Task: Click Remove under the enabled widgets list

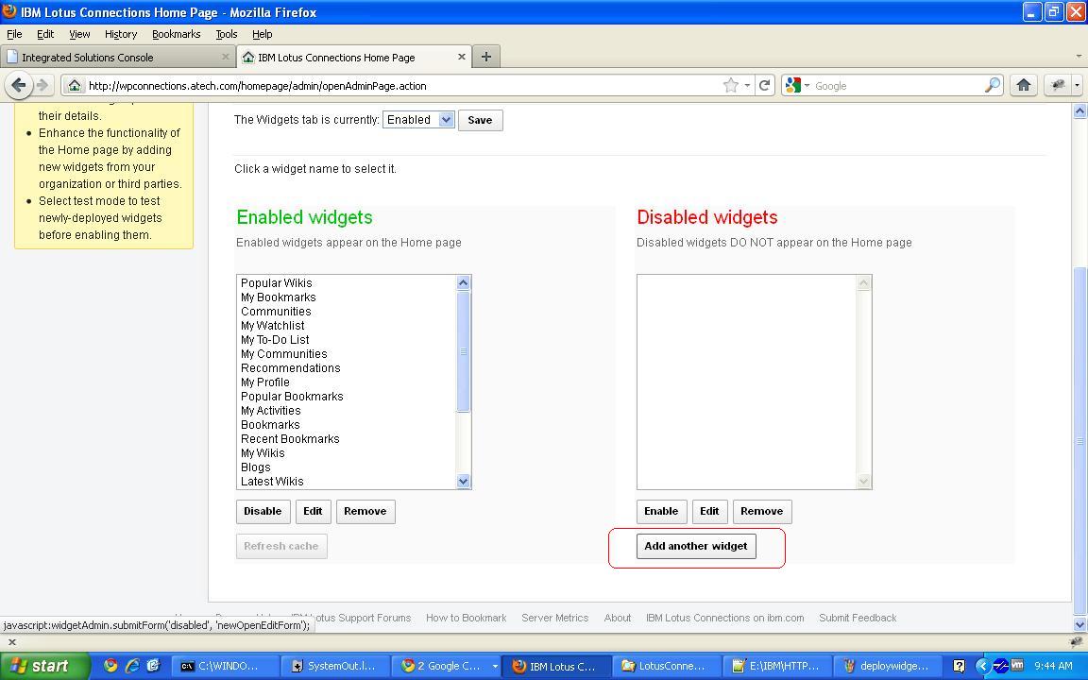Action: (x=365, y=511)
